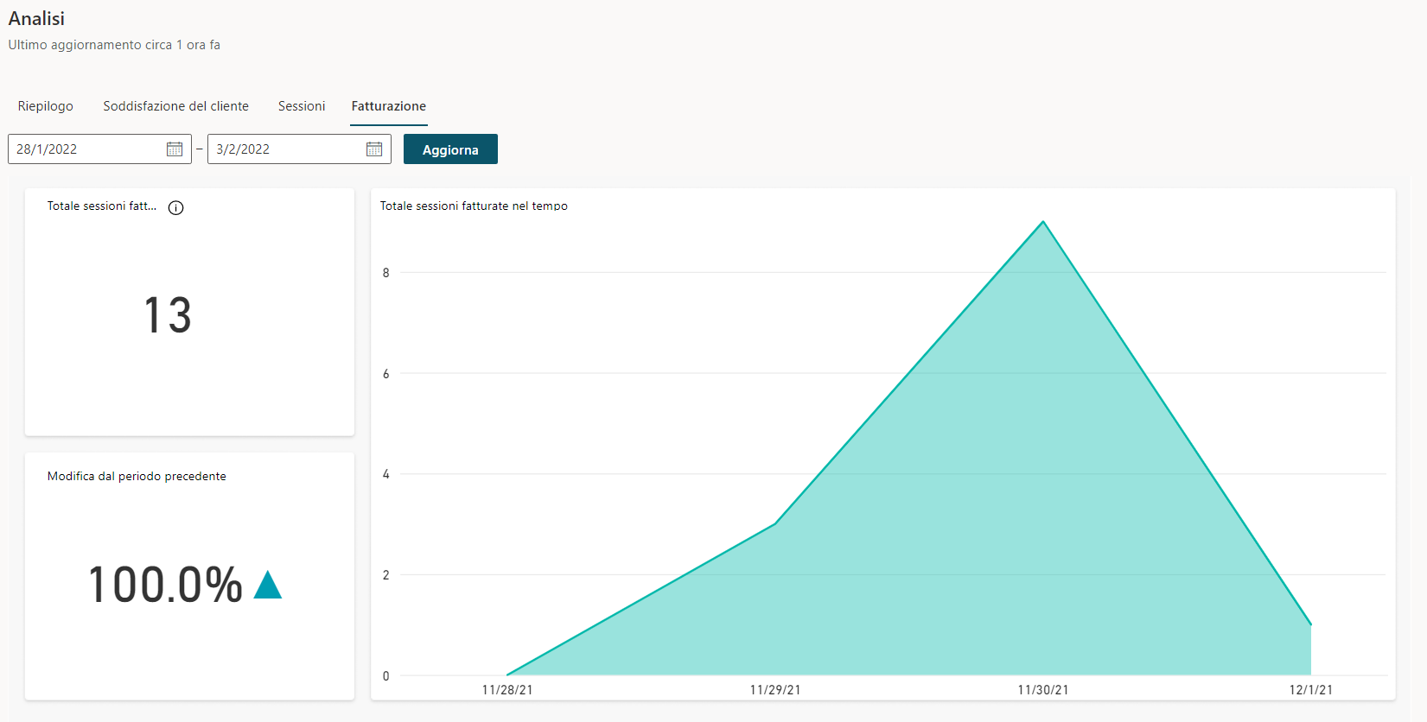This screenshot has height=722, width=1427.
Task: Click the chart line point above 11/29/21
Action: tap(775, 523)
